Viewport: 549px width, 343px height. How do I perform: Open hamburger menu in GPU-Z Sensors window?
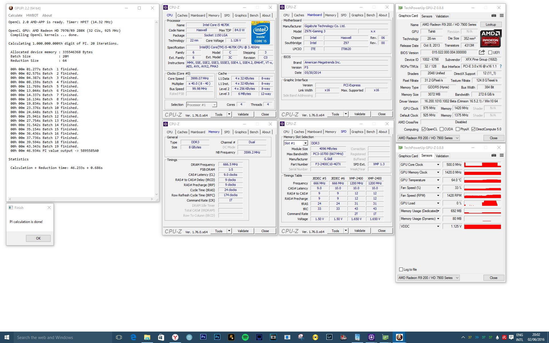[x=502, y=155]
